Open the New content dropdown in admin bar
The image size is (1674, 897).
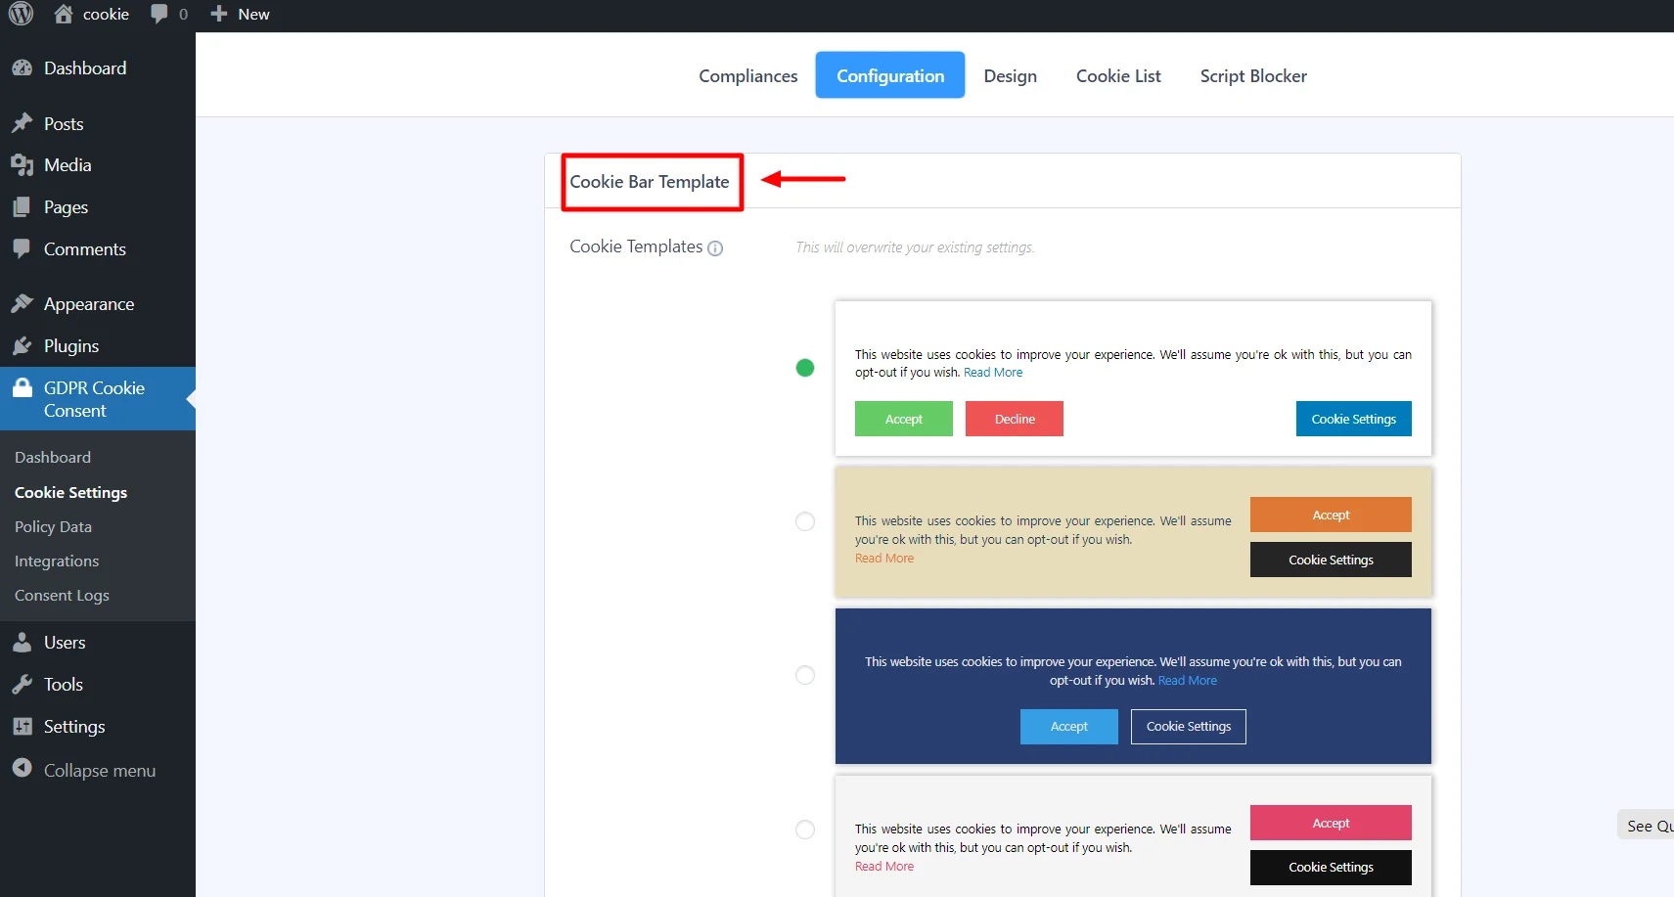click(x=241, y=14)
